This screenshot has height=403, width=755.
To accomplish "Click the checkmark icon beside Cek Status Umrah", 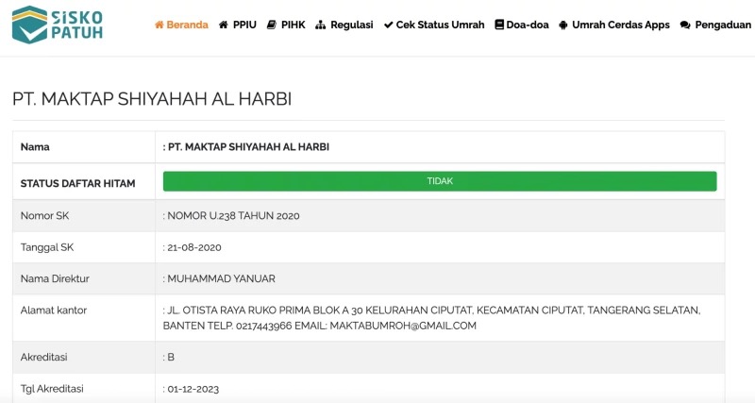I will 388,25.
